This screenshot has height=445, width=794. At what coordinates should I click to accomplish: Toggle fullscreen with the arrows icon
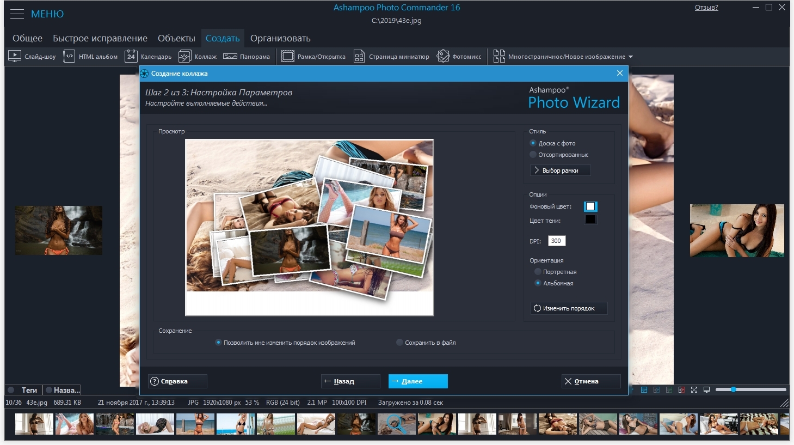pos(694,390)
